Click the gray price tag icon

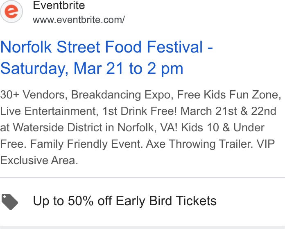[10, 202]
